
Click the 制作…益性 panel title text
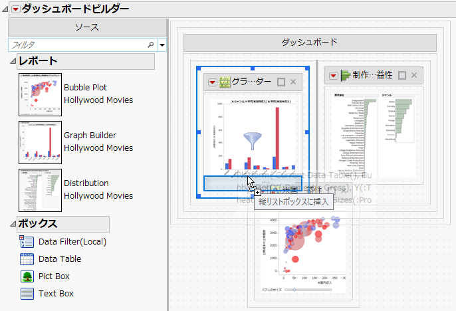(x=372, y=75)
